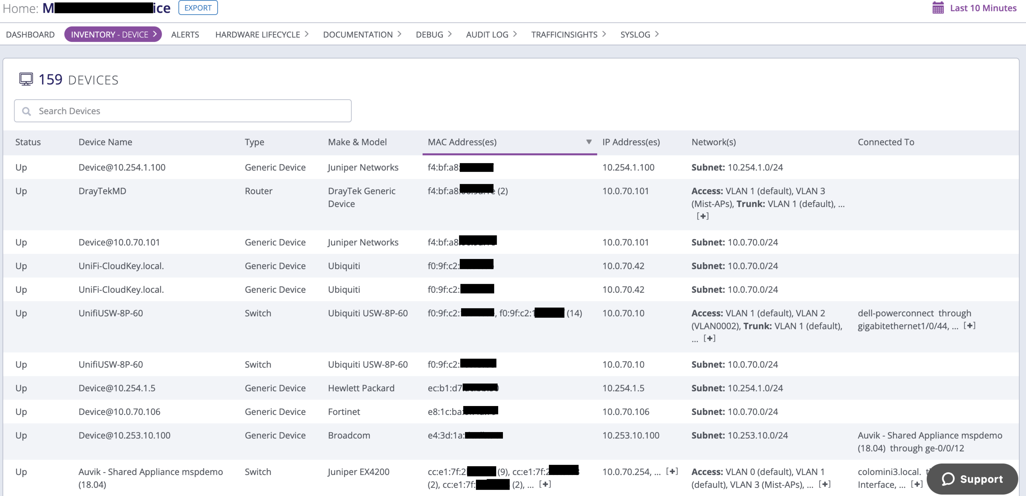Sort by Connected To column header
The width and height of the screenshot is (1026, 496).
(886, 142)
